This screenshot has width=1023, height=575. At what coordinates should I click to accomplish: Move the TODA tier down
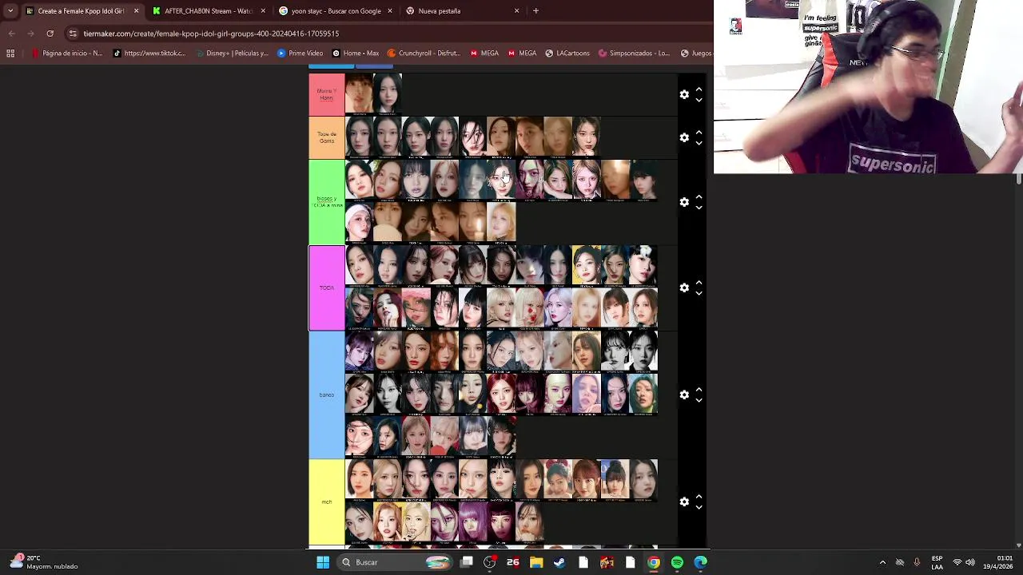pos(699,293)
